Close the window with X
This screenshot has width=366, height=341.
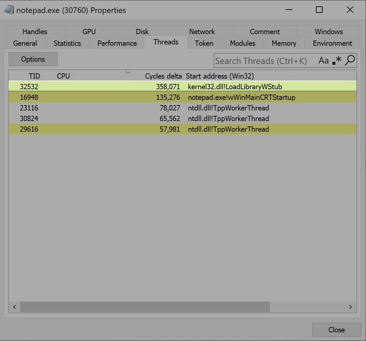[350, 10]
